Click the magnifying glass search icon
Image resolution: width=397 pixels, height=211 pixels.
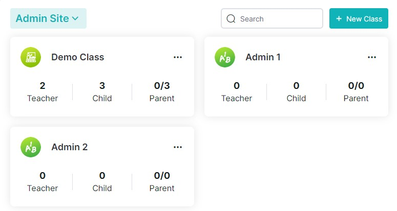(x=231, y=19)
